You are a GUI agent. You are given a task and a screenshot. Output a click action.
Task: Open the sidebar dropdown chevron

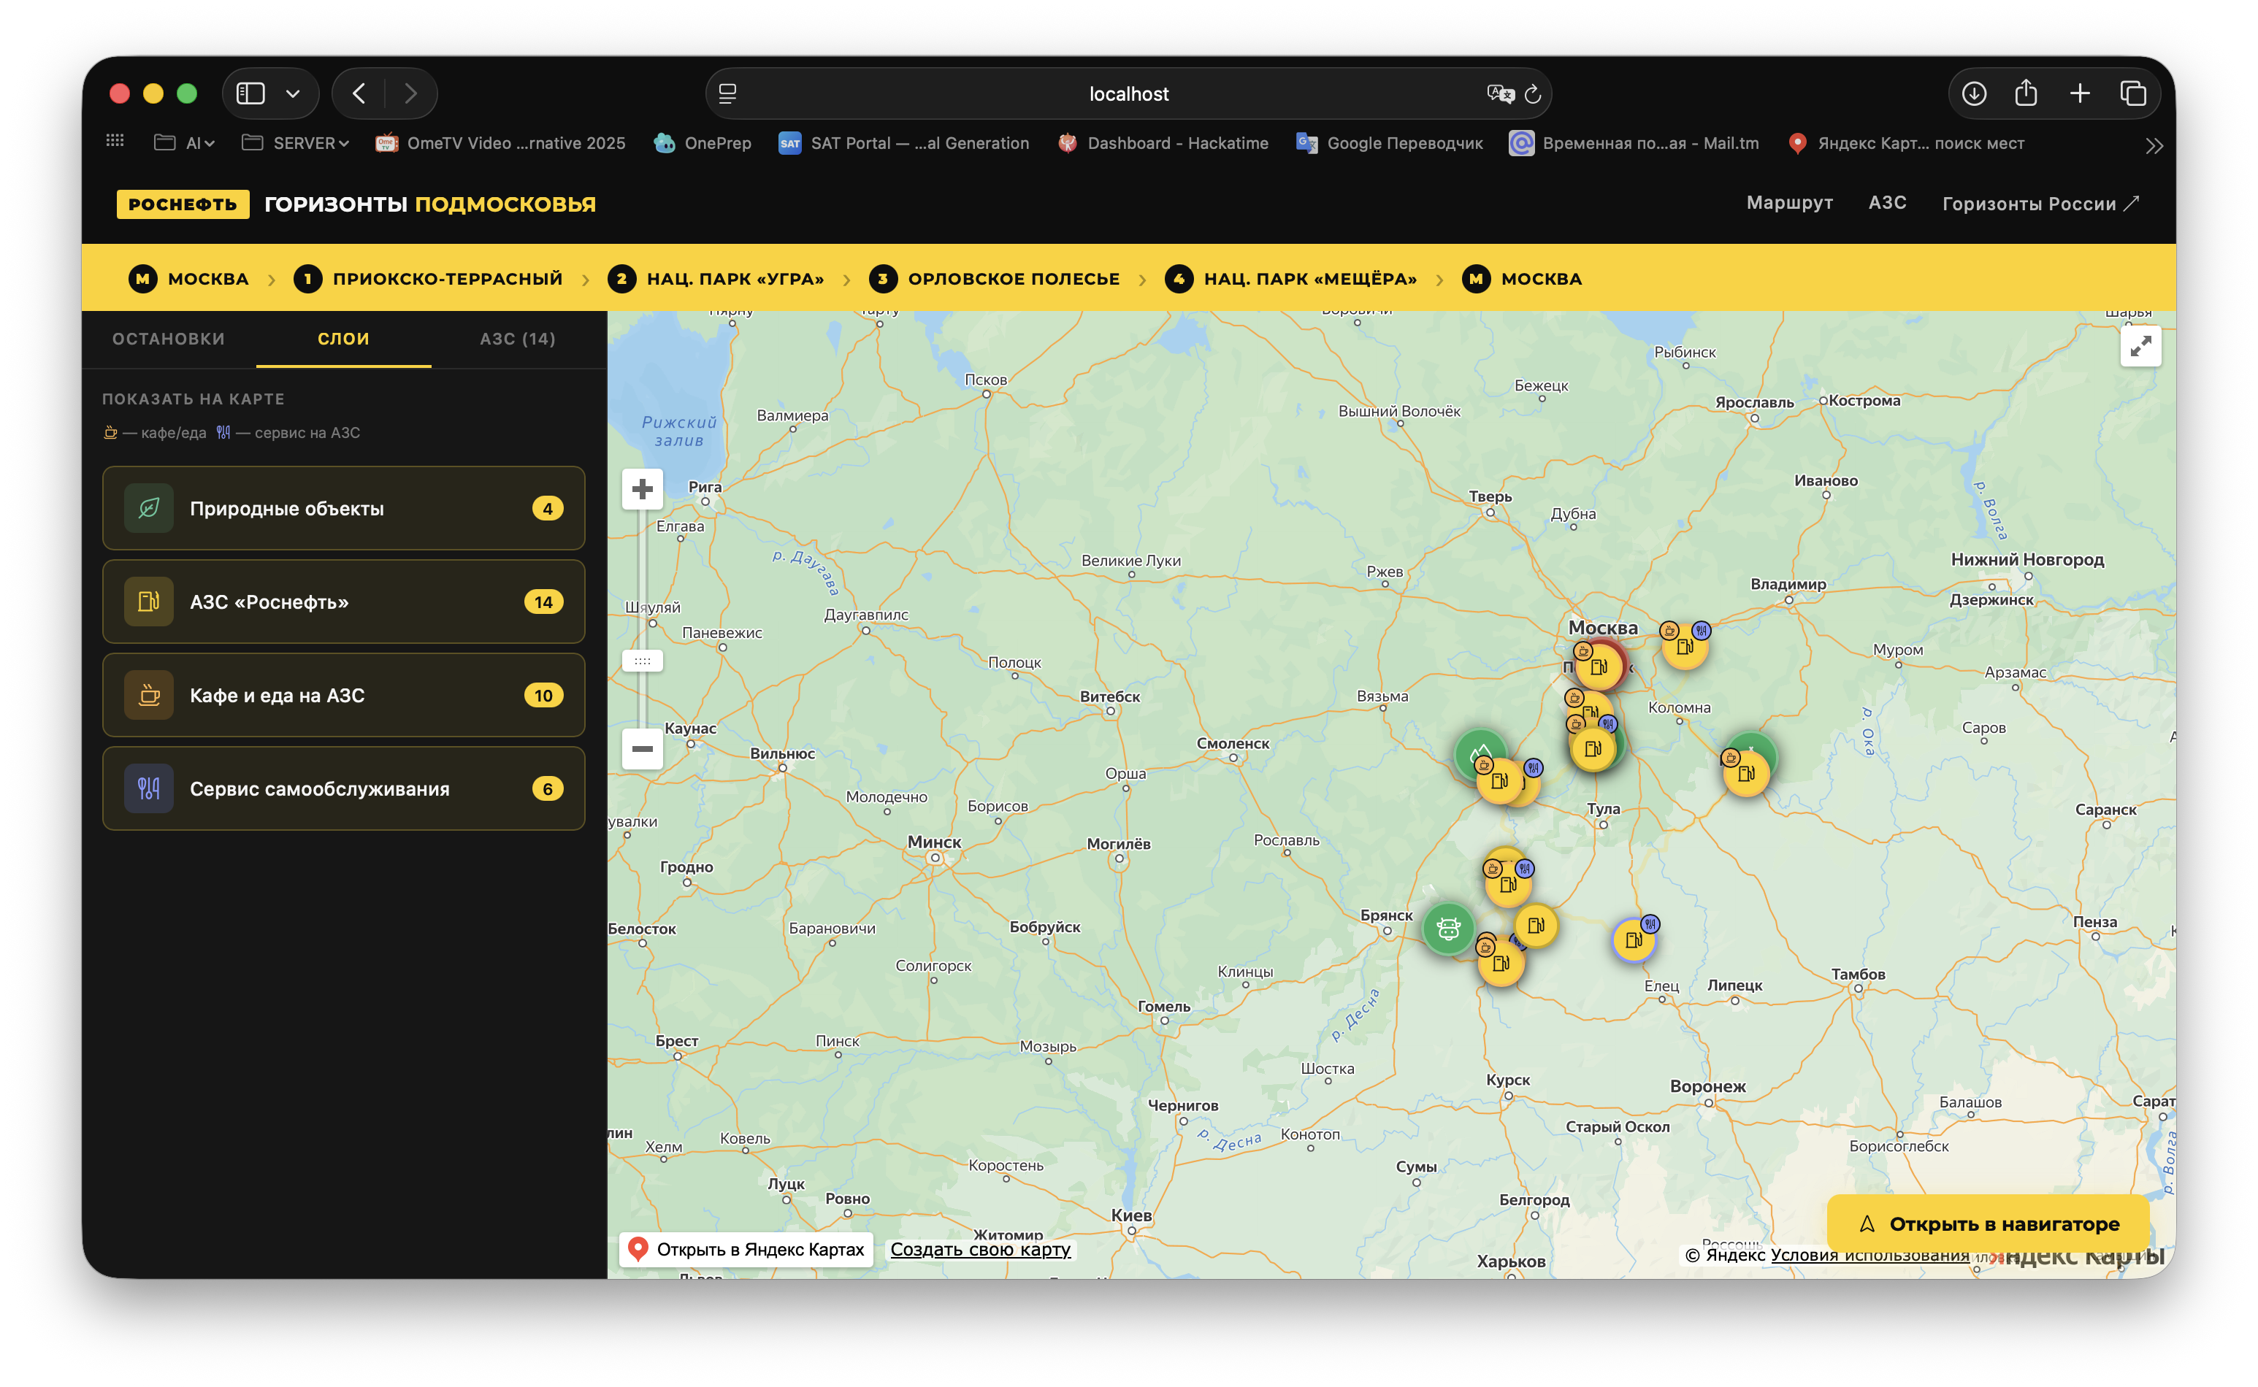293,93
